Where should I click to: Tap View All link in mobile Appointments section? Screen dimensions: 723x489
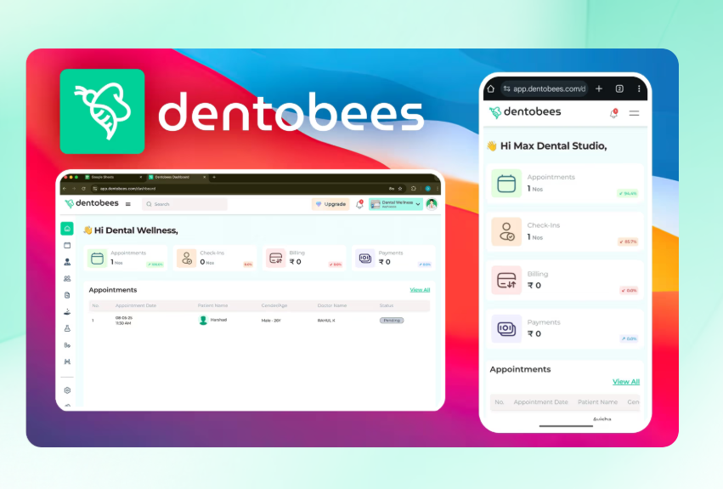pyautogui.click(x=625, y=381)
